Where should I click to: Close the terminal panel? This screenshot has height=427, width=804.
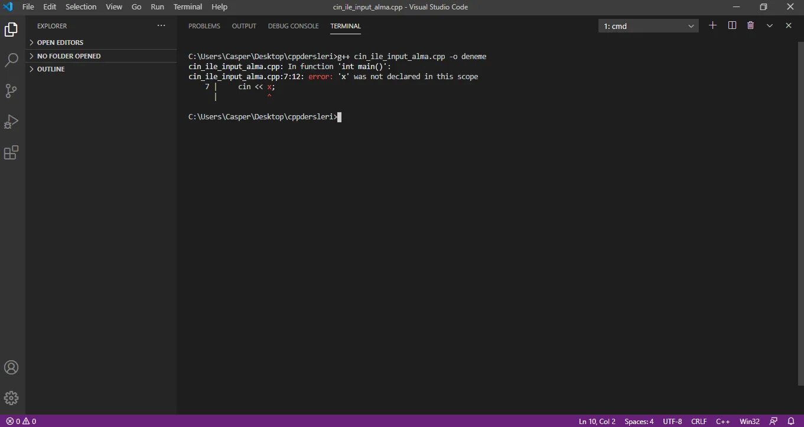788,25
